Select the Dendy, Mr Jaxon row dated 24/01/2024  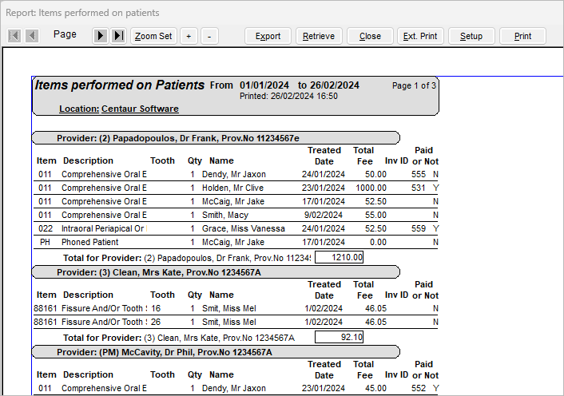tap(236, 174)
